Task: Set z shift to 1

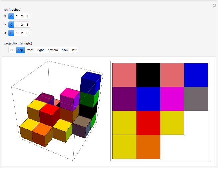Action: tap(16, 33)
